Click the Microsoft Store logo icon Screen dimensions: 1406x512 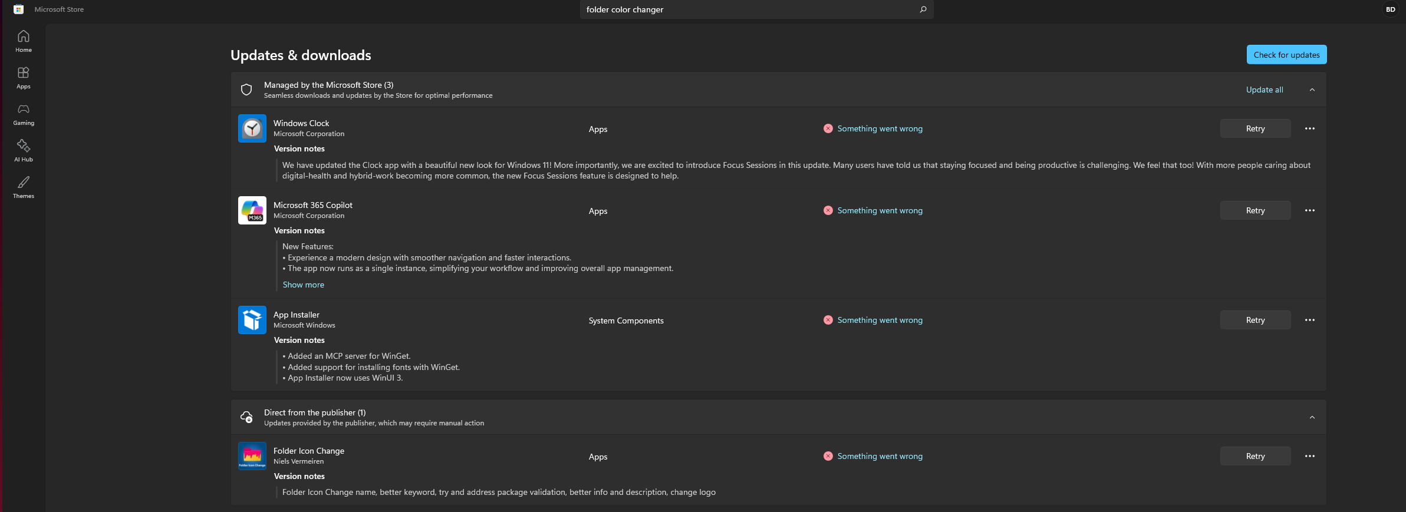click(x=18, y=9)
